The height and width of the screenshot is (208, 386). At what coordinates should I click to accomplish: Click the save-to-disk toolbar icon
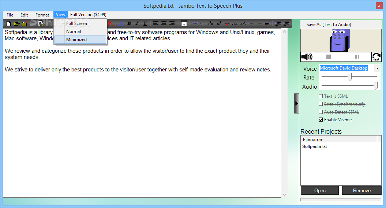coord(41,24)
